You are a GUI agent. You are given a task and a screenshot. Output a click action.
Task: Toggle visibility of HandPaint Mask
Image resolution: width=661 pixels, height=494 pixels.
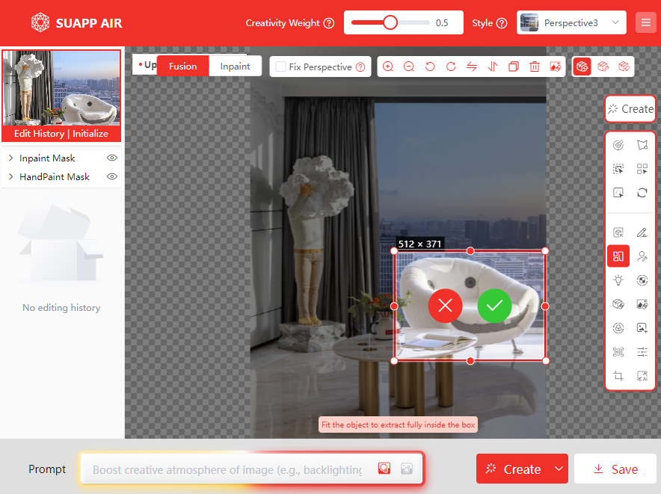point(112,177)
